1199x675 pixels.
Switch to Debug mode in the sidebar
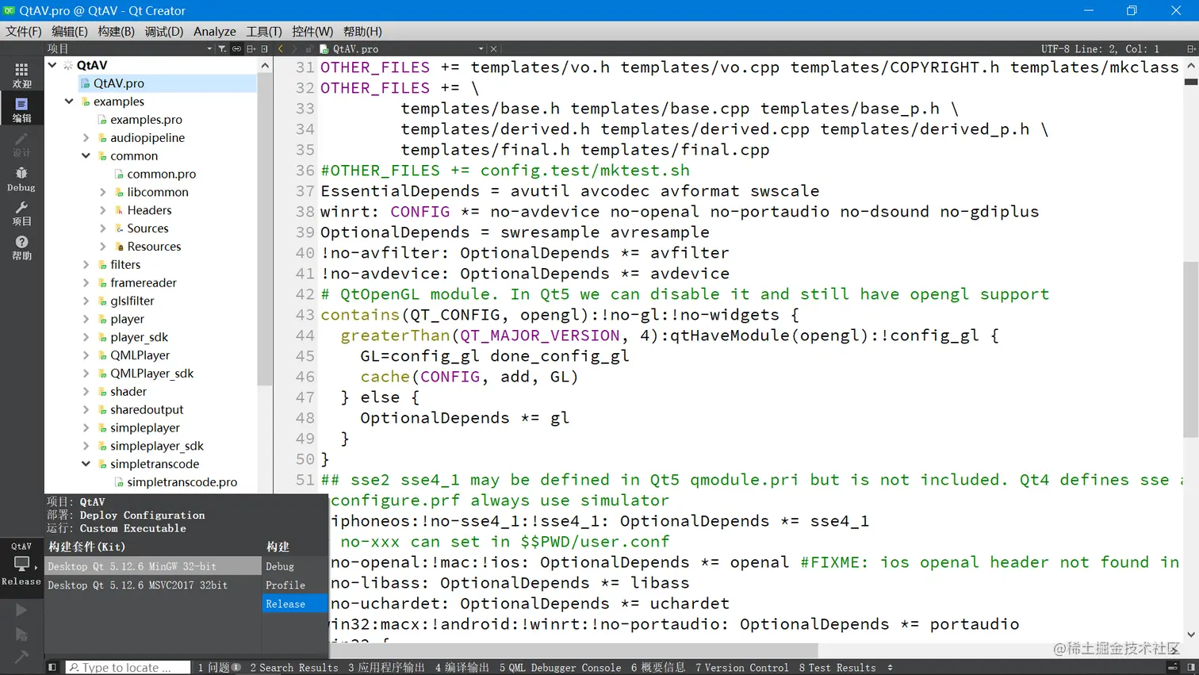tap(21, 178)
